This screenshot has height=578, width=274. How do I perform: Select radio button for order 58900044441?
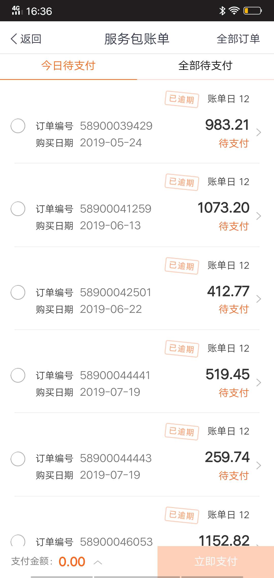tap(18, 375)
